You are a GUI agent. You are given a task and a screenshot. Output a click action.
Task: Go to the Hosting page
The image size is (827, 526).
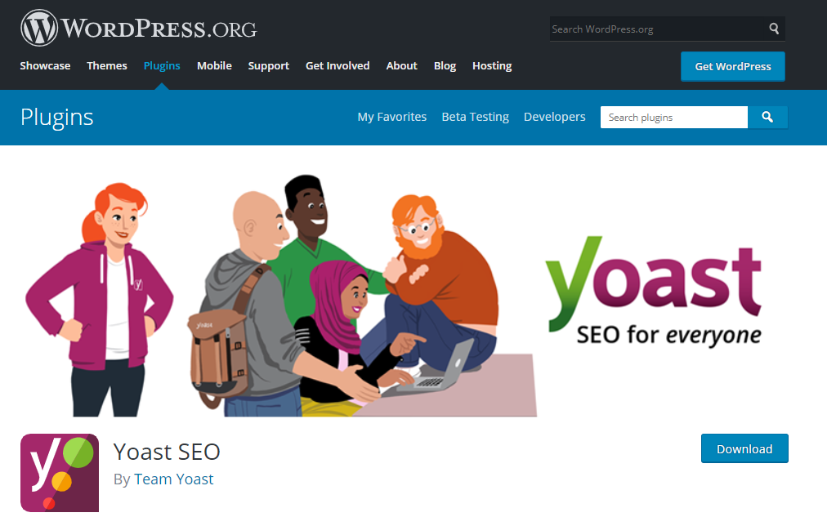(492, 66)
